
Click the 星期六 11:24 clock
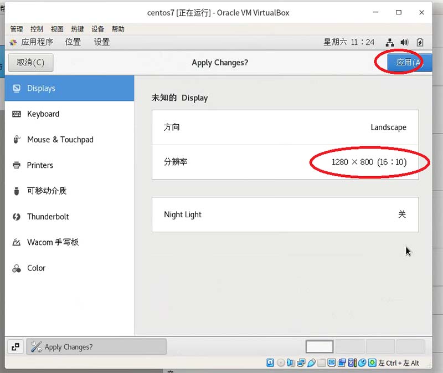[x=349, y=43]
